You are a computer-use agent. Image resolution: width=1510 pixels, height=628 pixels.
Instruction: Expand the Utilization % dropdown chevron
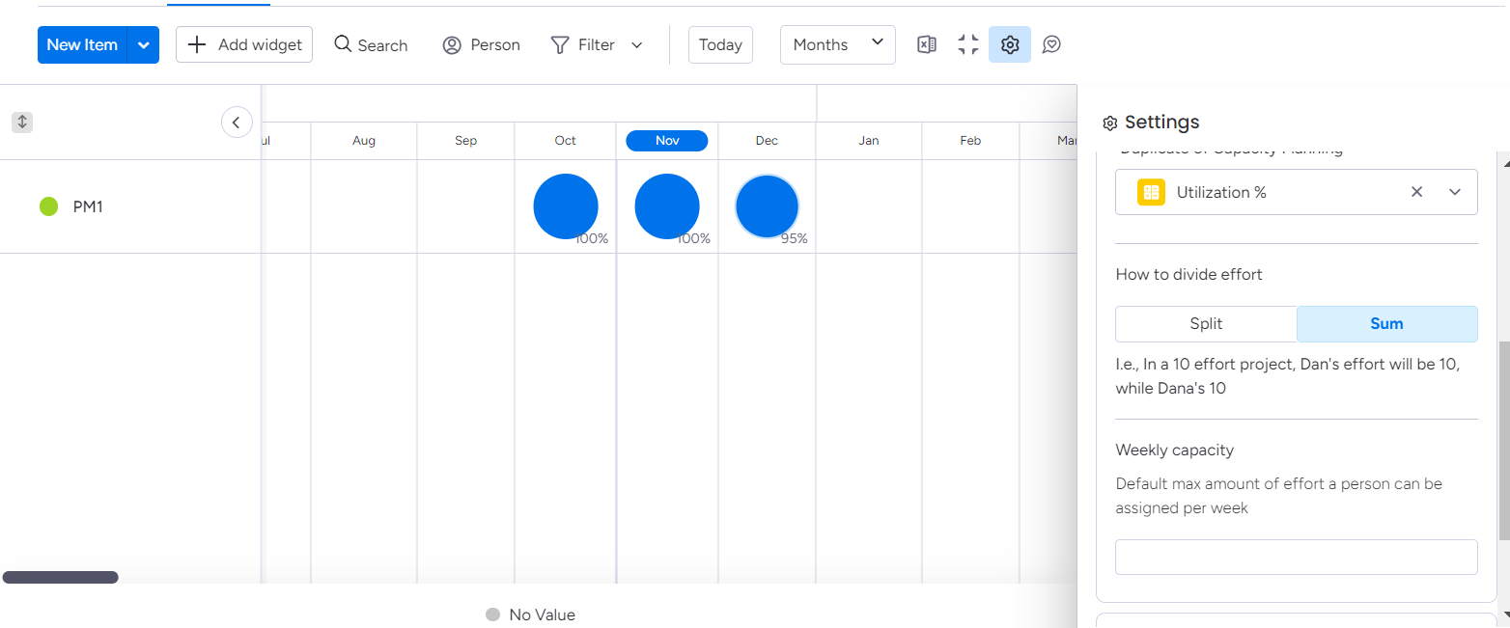(x=1455, y=192)
